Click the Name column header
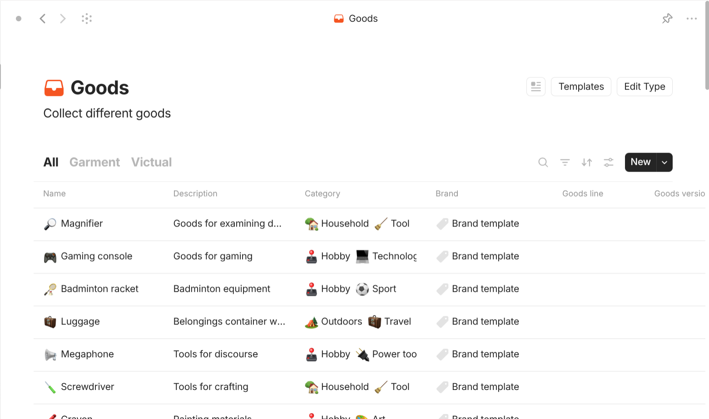The height and width of the screenshot is (419, 709). [54, 193]
